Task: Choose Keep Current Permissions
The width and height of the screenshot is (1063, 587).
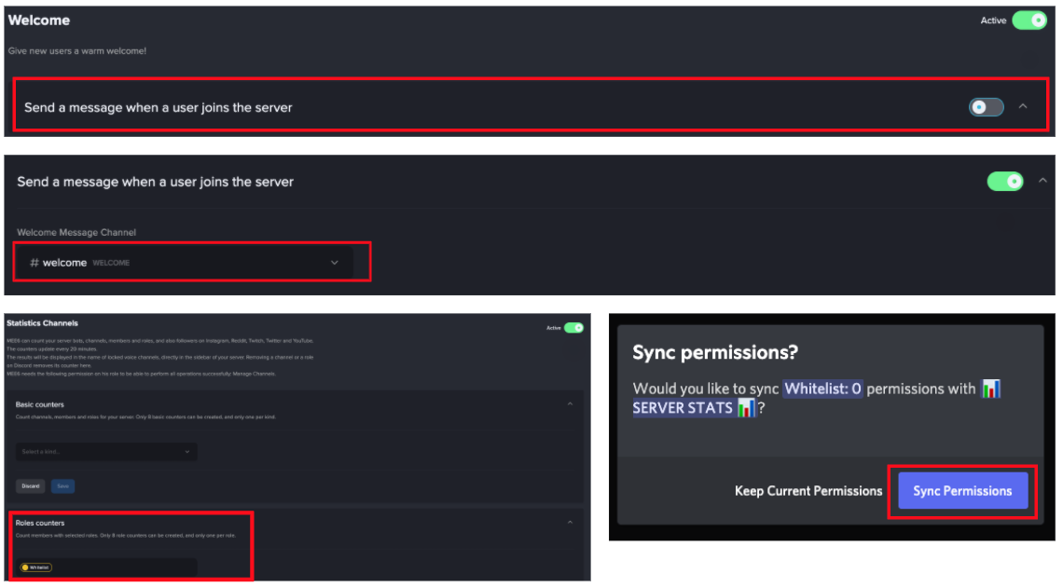Action: tap(808, 491)
